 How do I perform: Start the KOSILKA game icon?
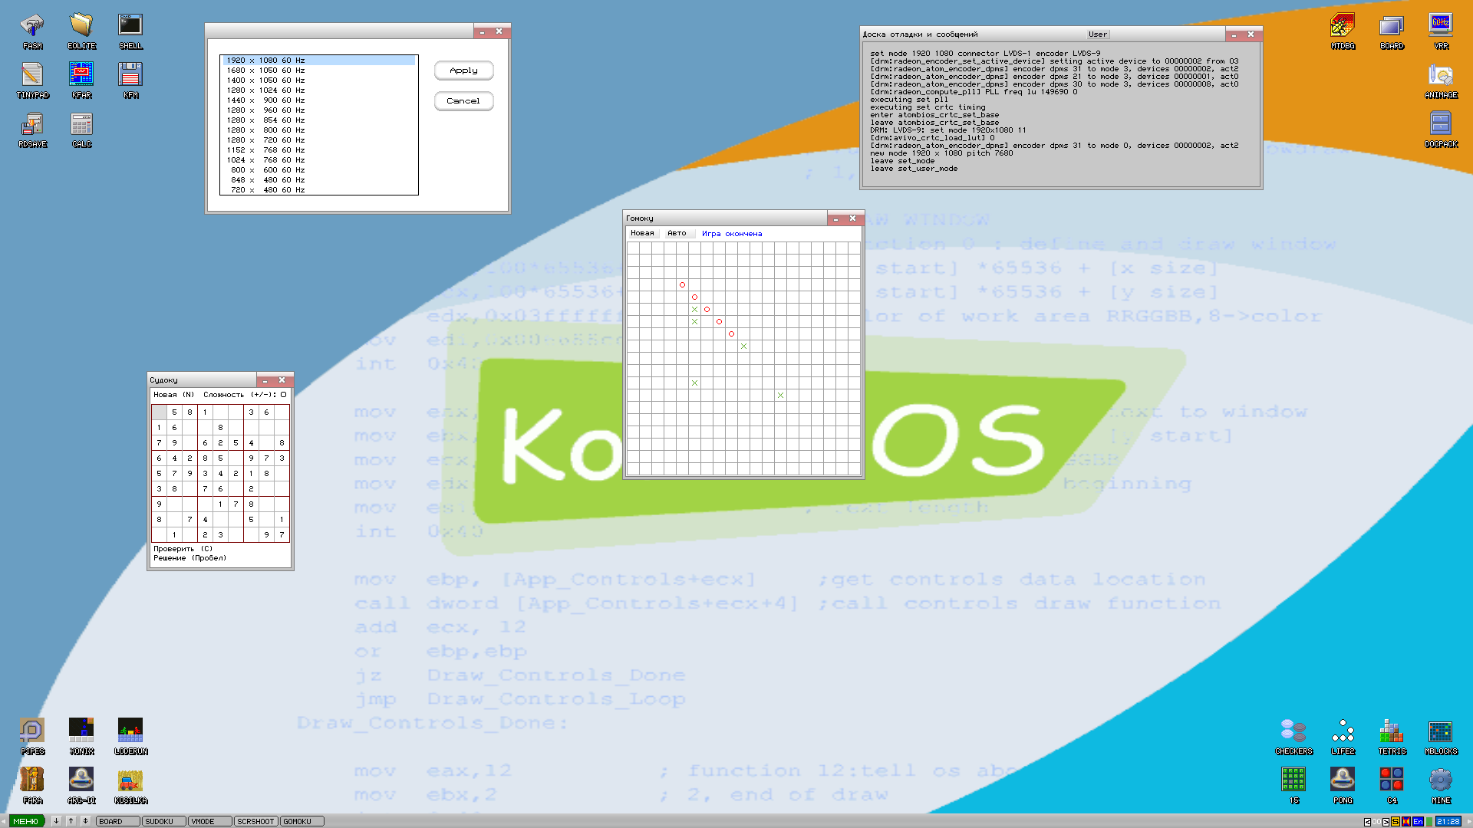(x=130, y=786)
